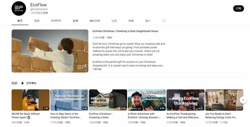
Task: Open JEFF thumbnail with 1:02 duration
Action: tap(31, 100)
